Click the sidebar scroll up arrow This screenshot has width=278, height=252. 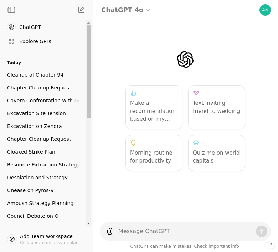(88, 23)
